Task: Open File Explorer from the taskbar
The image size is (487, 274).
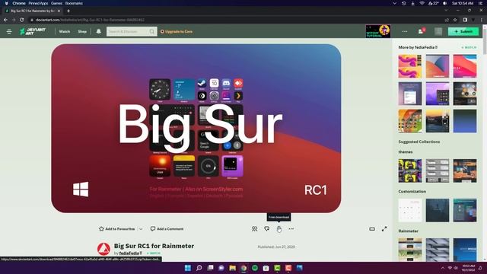Action: tap(232, 268)
